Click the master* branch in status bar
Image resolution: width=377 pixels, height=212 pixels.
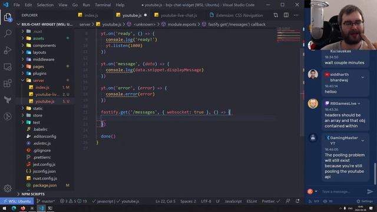[45, 201]
